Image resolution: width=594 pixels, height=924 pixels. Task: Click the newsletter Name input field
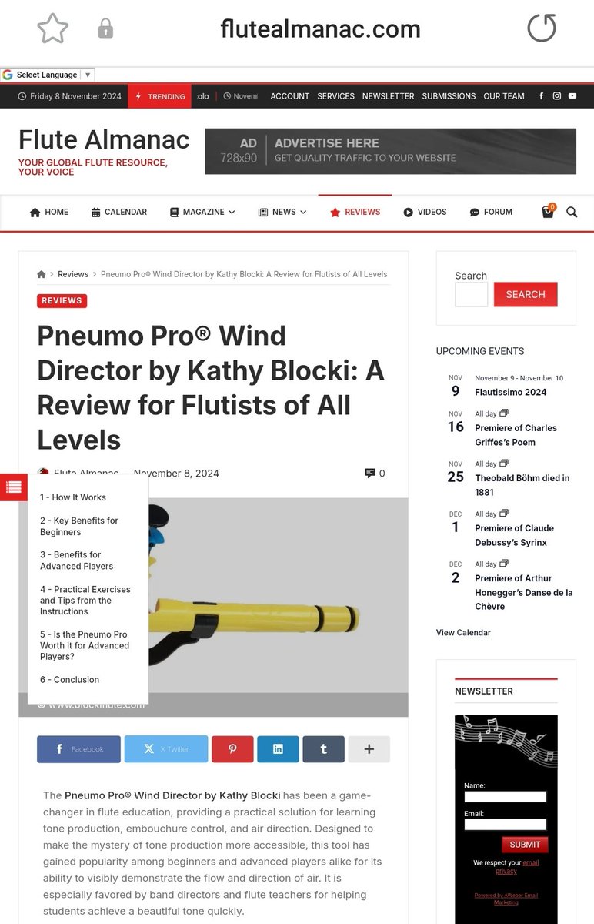click(505, 797)
